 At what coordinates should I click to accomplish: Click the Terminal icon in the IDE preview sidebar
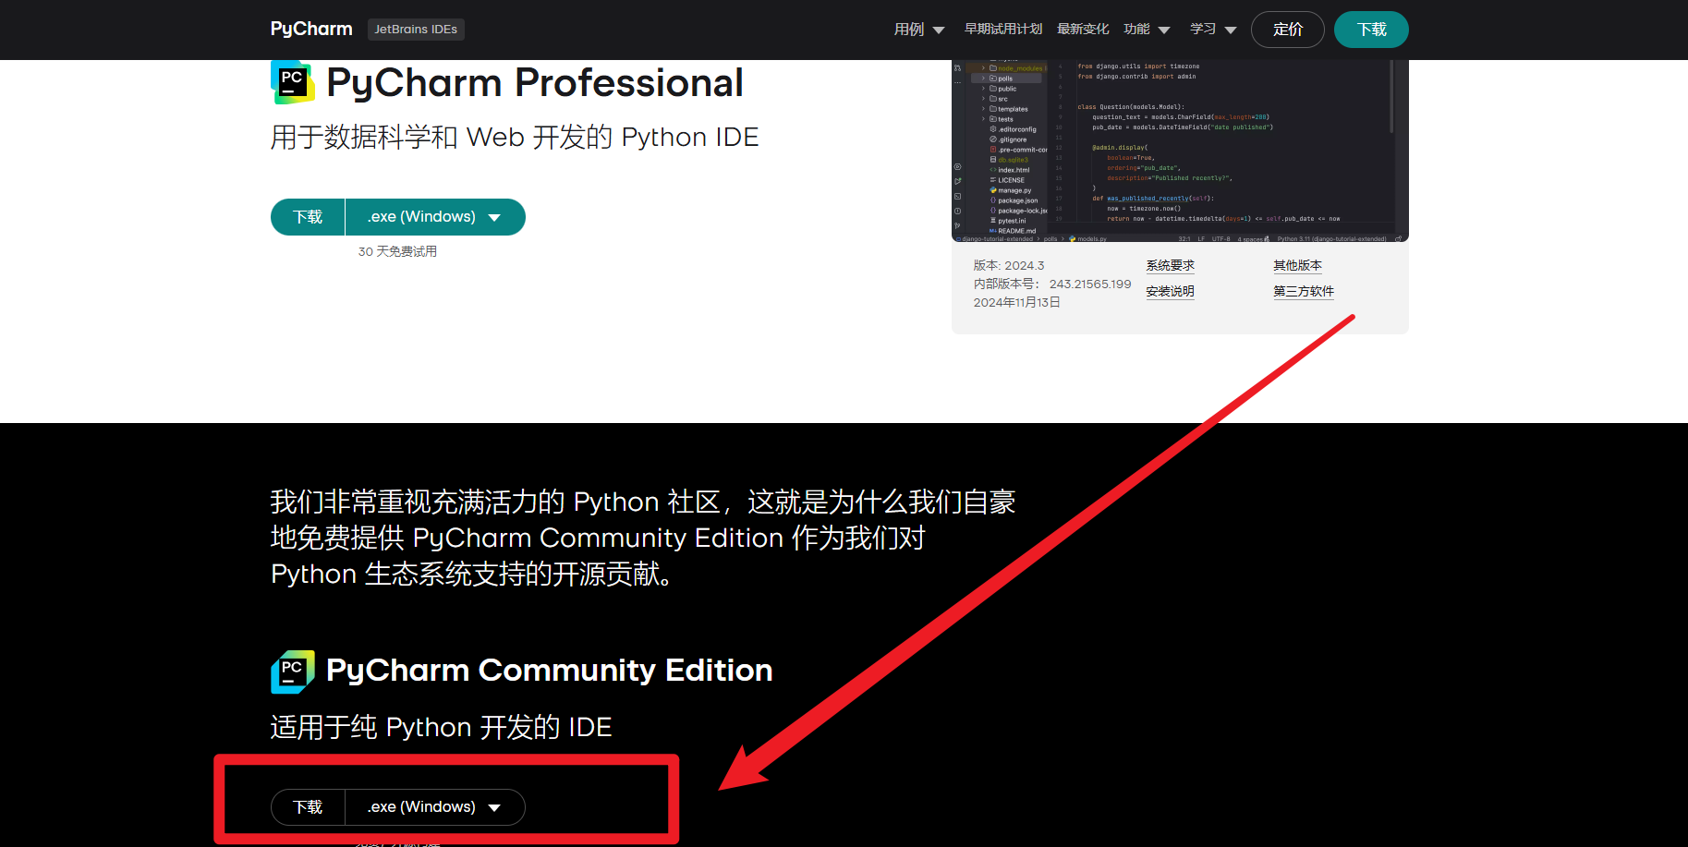pyautogui.click(x=957, y=197)
